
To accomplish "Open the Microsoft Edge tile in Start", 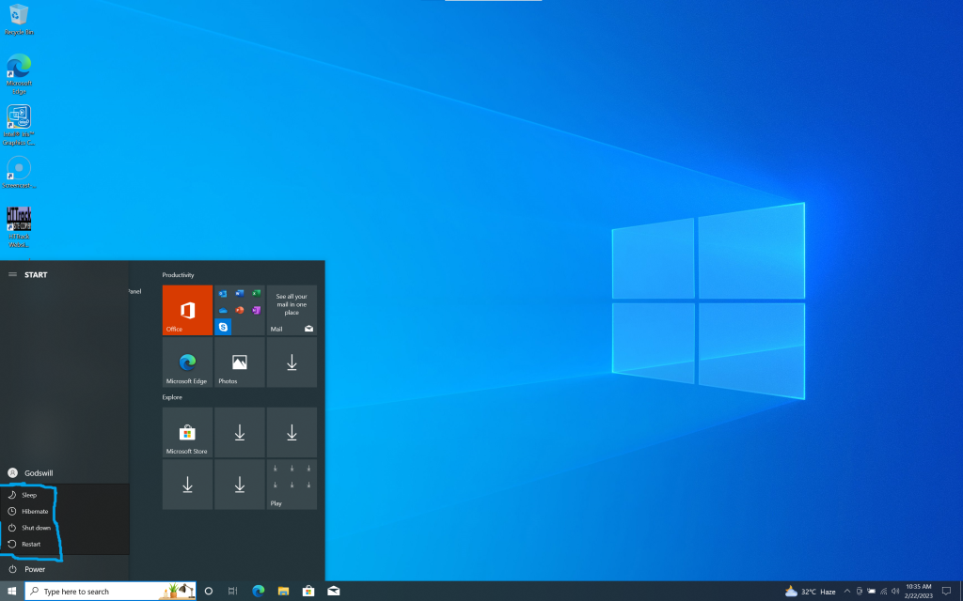I will (187, 362).
